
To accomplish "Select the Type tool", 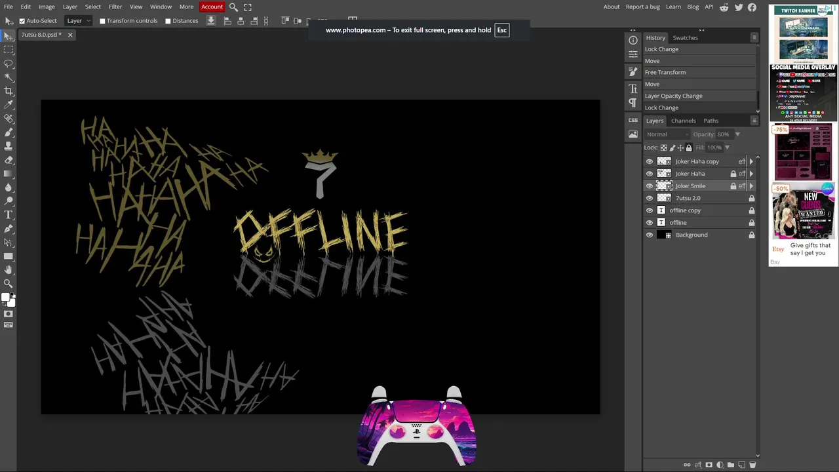I will tap(9, 215).
